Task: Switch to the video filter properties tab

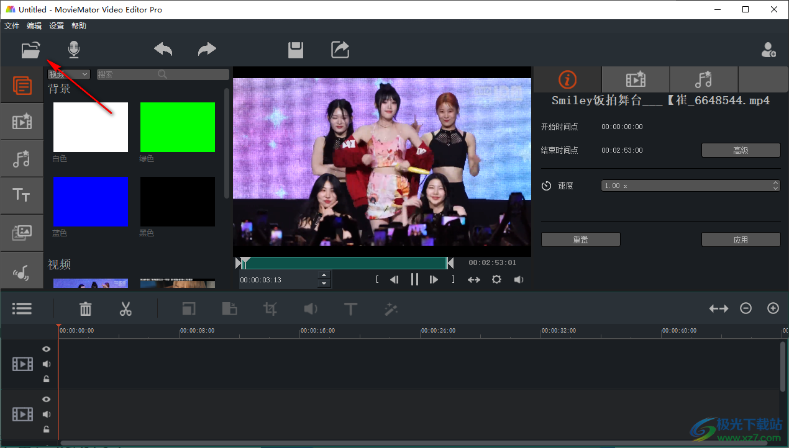Action: (636, 79)
